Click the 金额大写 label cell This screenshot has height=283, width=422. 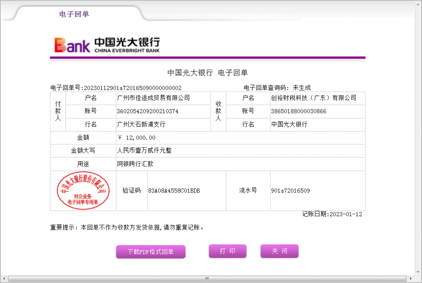[83, 151]
